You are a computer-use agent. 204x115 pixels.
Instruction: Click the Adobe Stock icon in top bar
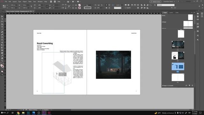click(x=55, y=2)
